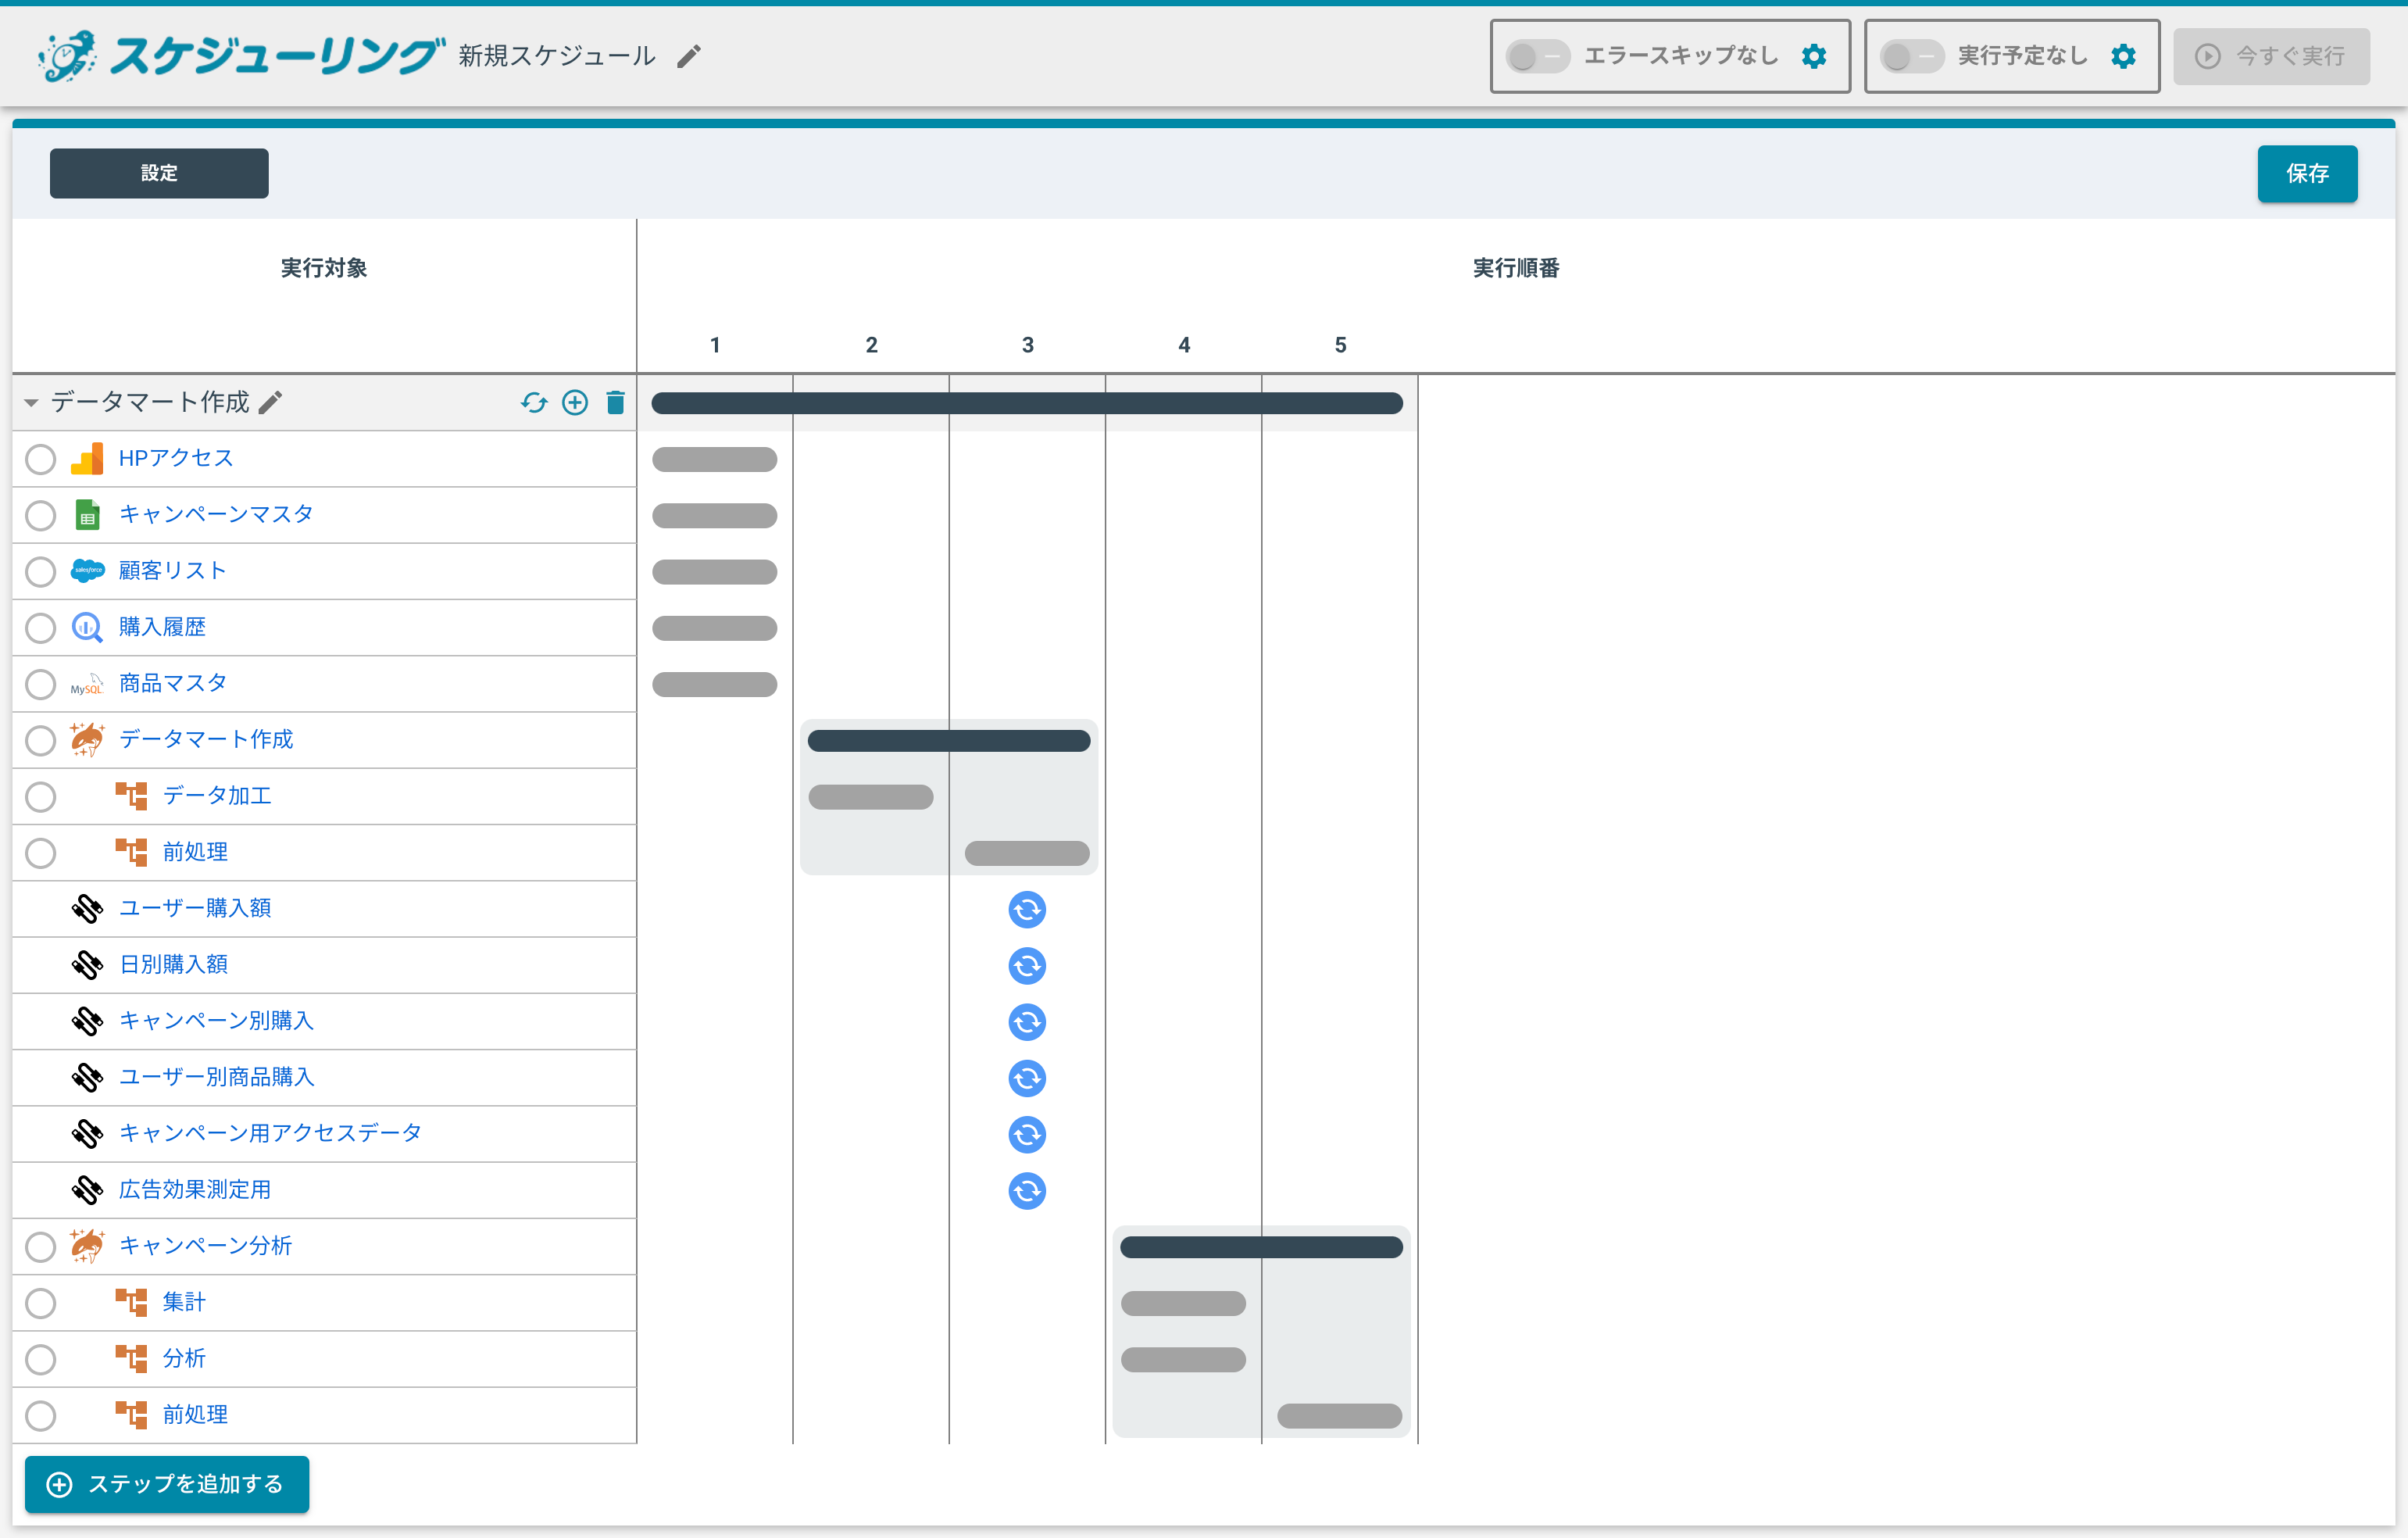Click the plus icon in the データマート作成 header
Image resolution: width=2408 pixels, height=1538 pixels.
point(575,402)
